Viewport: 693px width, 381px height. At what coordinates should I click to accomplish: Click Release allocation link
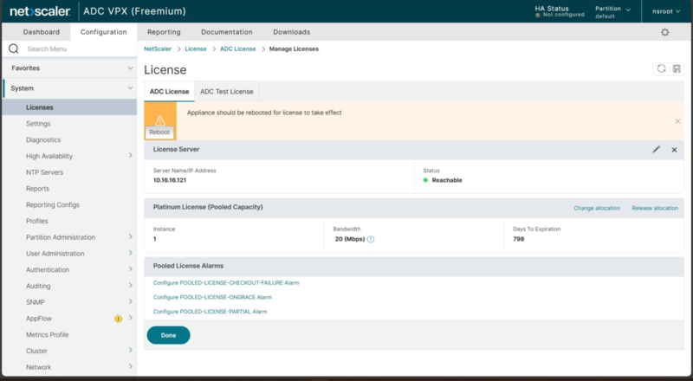655,208
